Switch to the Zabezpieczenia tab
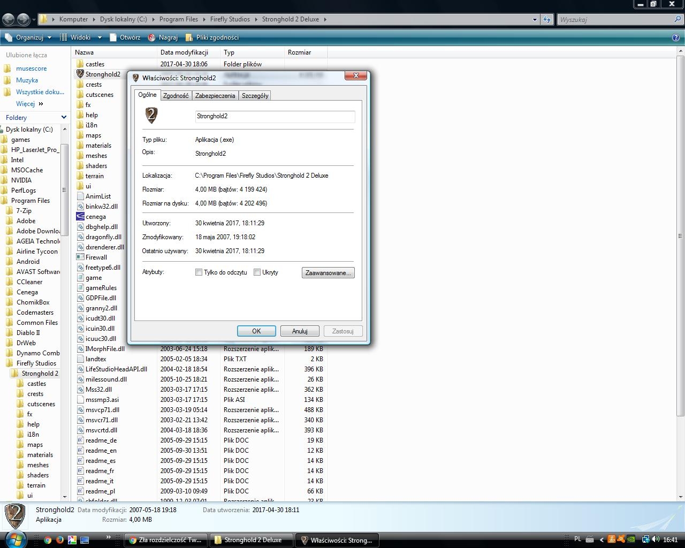 pyautogui.click(x=215, y=96)
